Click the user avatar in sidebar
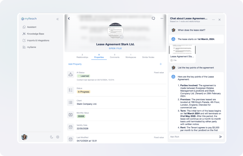Viewport: 243px width, 156px height. click(24, 137)
